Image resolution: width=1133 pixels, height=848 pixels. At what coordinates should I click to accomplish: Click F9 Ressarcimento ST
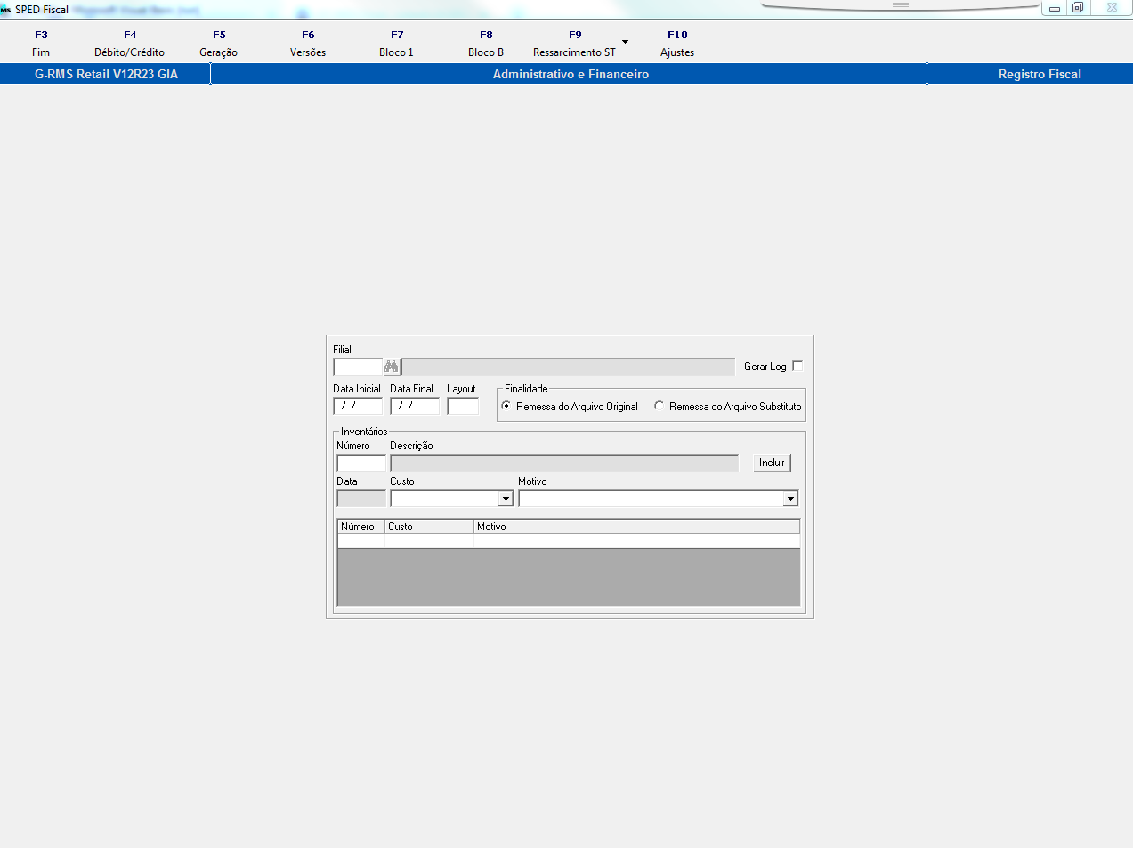tap(574, 44)
